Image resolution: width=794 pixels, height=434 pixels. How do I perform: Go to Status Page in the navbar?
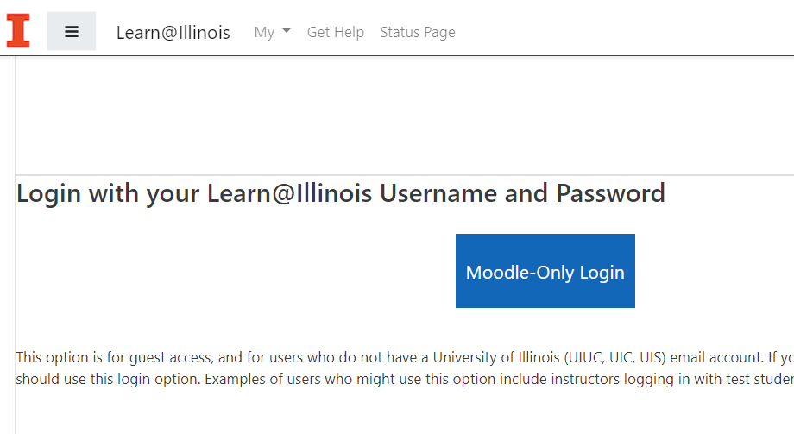(x=418, y=33)
